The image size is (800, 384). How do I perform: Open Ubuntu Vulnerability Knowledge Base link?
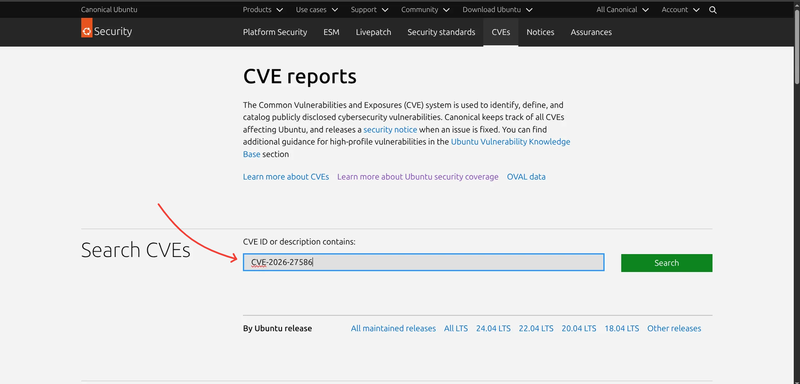511,142
